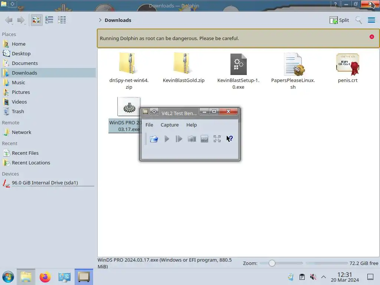Screen dimensions: 380x285
Task: Click the free space capacity bar
Action: (327, 263)
